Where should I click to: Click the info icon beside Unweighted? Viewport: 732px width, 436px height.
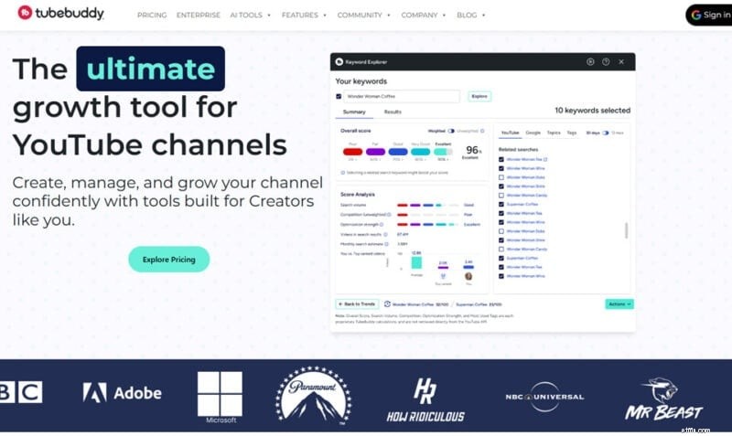click(482, 131)
